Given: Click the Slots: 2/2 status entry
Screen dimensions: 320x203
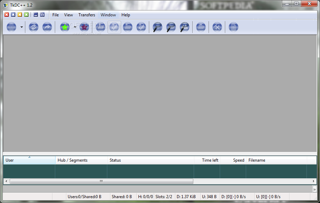Looking at the screenshot, I should (x=164, y=197).
